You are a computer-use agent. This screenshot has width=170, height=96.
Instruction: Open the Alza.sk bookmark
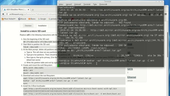click(x=22, y=19)
